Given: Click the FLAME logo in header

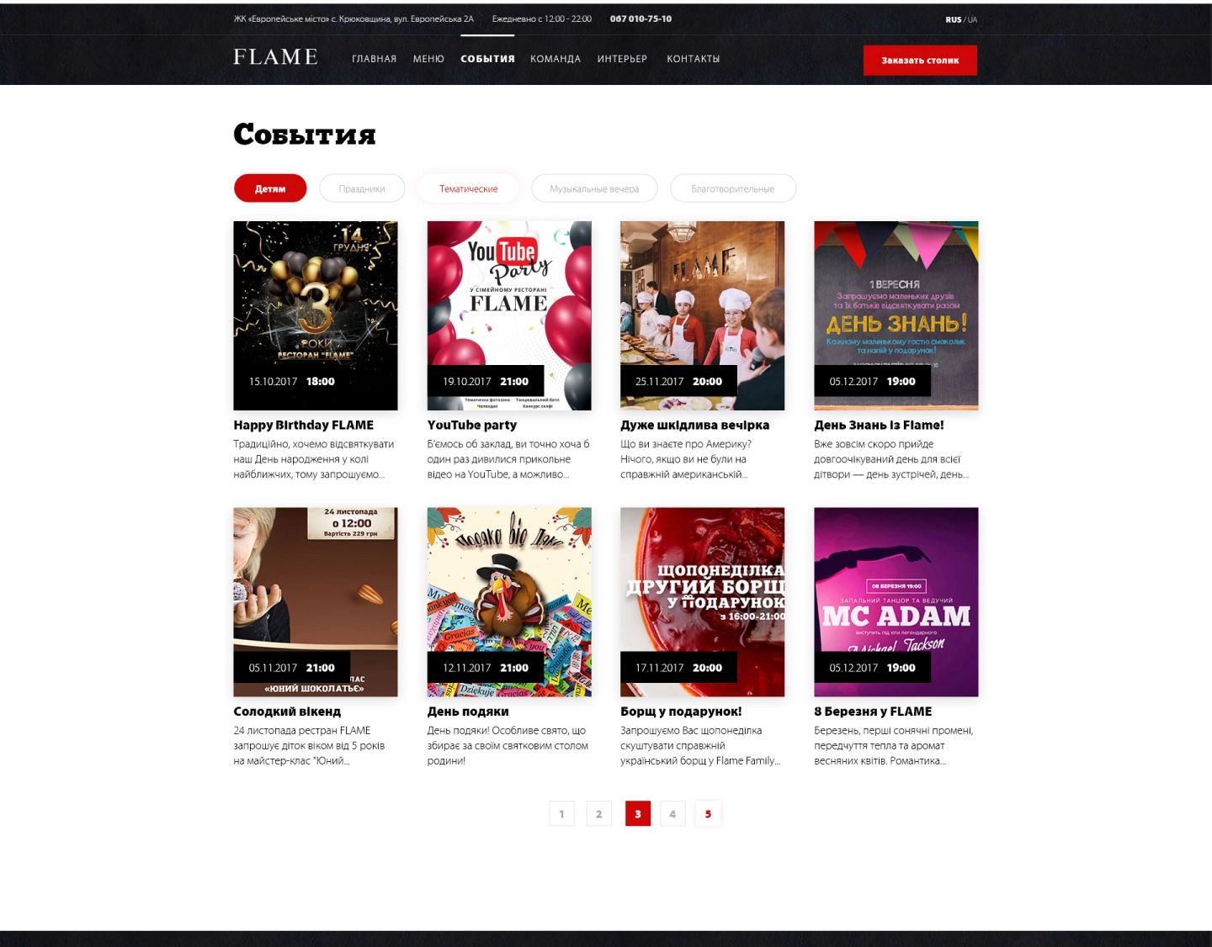Looking at the screenshot, I should [x=275, y=57].
